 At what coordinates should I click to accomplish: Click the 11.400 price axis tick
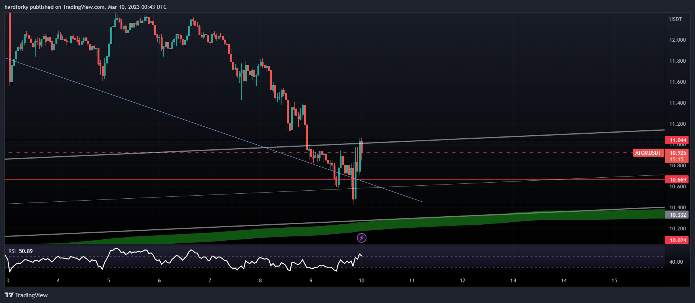click(x=677, y=103)
